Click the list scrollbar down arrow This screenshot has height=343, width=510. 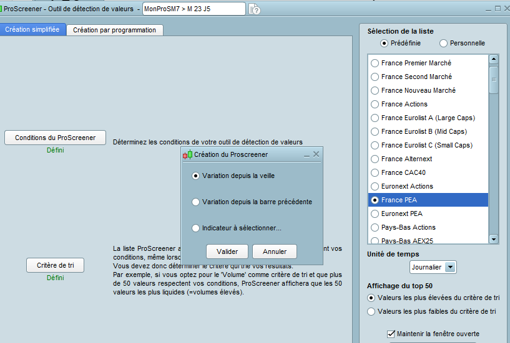[494, 240]
